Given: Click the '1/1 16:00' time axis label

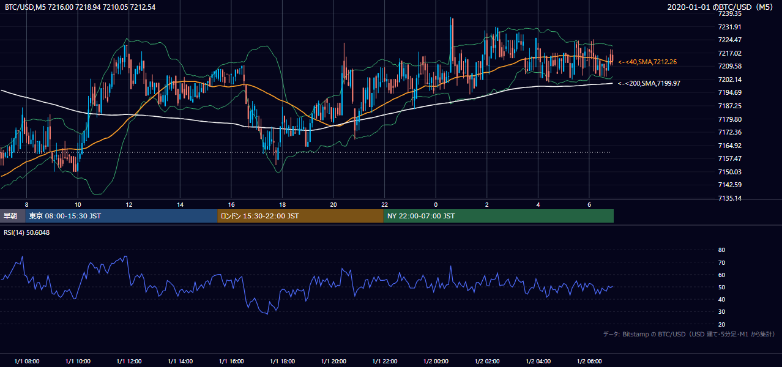Looking at the screenshot, I should click(x=231, y=361).
